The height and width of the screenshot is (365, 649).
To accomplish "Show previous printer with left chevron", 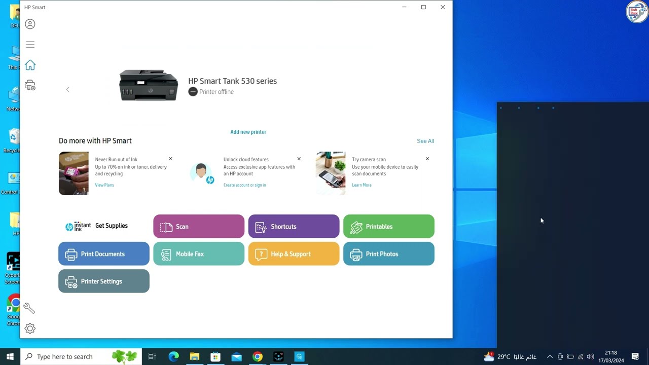I will pos(67,90).
